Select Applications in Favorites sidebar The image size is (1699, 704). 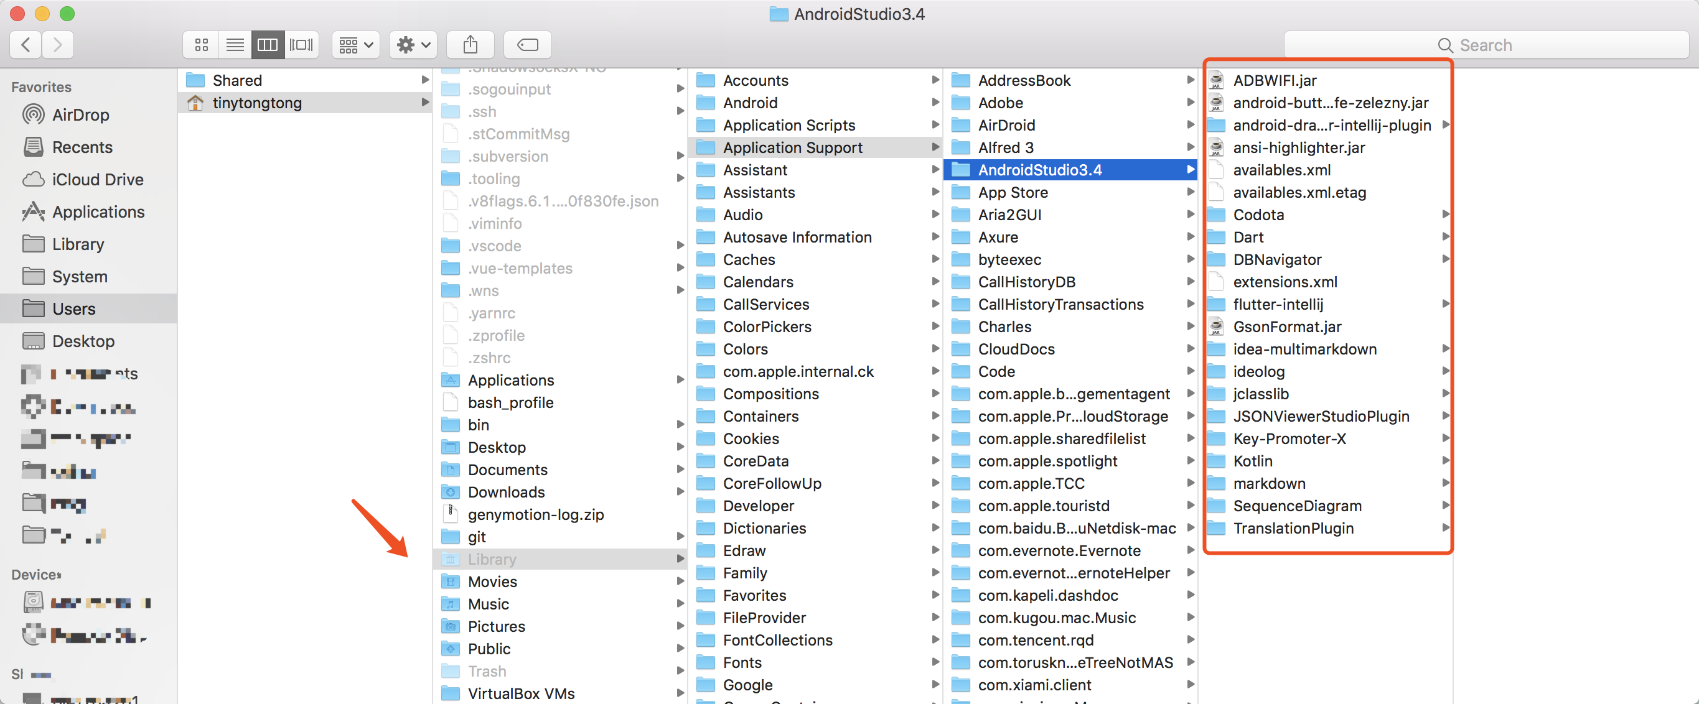(98, 211)
